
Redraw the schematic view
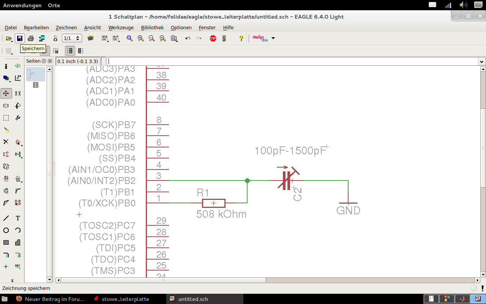163,38
